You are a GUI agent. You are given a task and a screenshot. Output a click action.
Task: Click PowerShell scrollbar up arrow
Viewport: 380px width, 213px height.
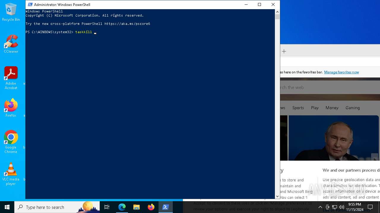click(277, 12)
